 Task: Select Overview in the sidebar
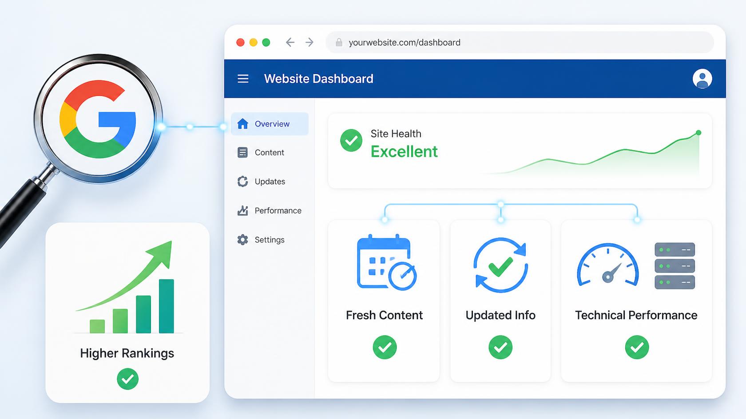(270, 124)
